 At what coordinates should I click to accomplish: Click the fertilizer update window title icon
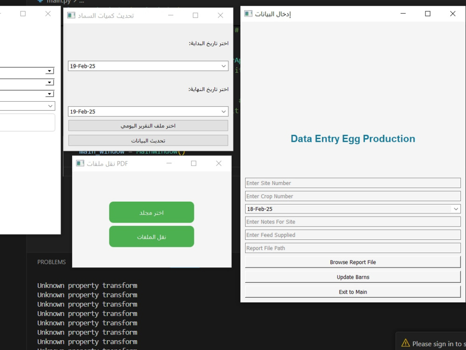[x=71, y=15]
